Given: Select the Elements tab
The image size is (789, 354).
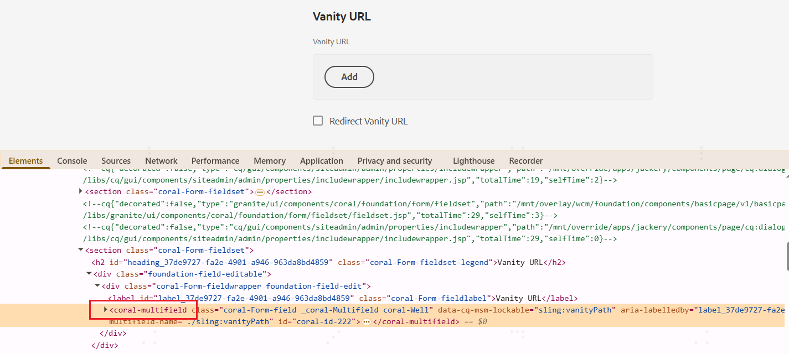Looking at the screenshot, I should click(x=25, y=160).
